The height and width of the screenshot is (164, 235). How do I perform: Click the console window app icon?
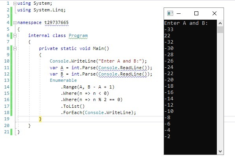tap(170, 13)
